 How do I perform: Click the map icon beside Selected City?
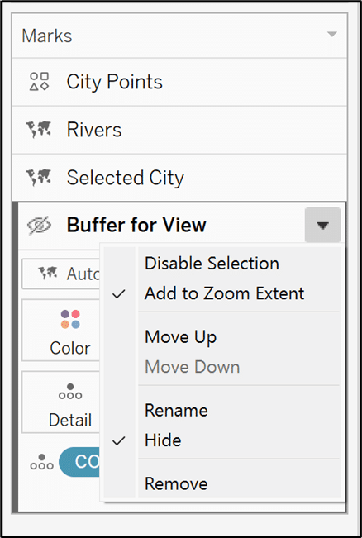pyautogui.click(x=38, y=178)
